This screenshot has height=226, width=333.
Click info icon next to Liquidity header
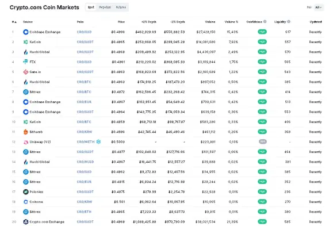[x=289, y=21]
